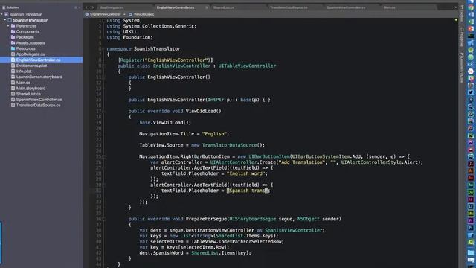Switch to the TranslatorDataSource.cs tab
The width and height of the screenshot is (476, 268).
[289, 7]
